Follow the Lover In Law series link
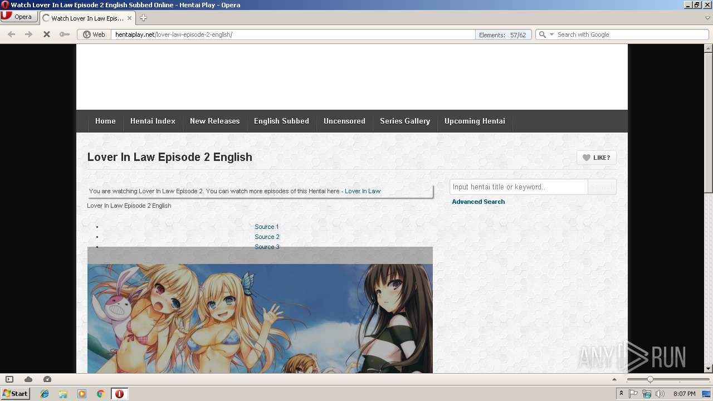 [x=363, y=191]
